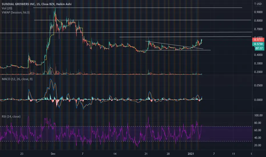Click the RSI 100.00 scale value
This screenshot has height=157, width=266.
click(x=258, y=115)
